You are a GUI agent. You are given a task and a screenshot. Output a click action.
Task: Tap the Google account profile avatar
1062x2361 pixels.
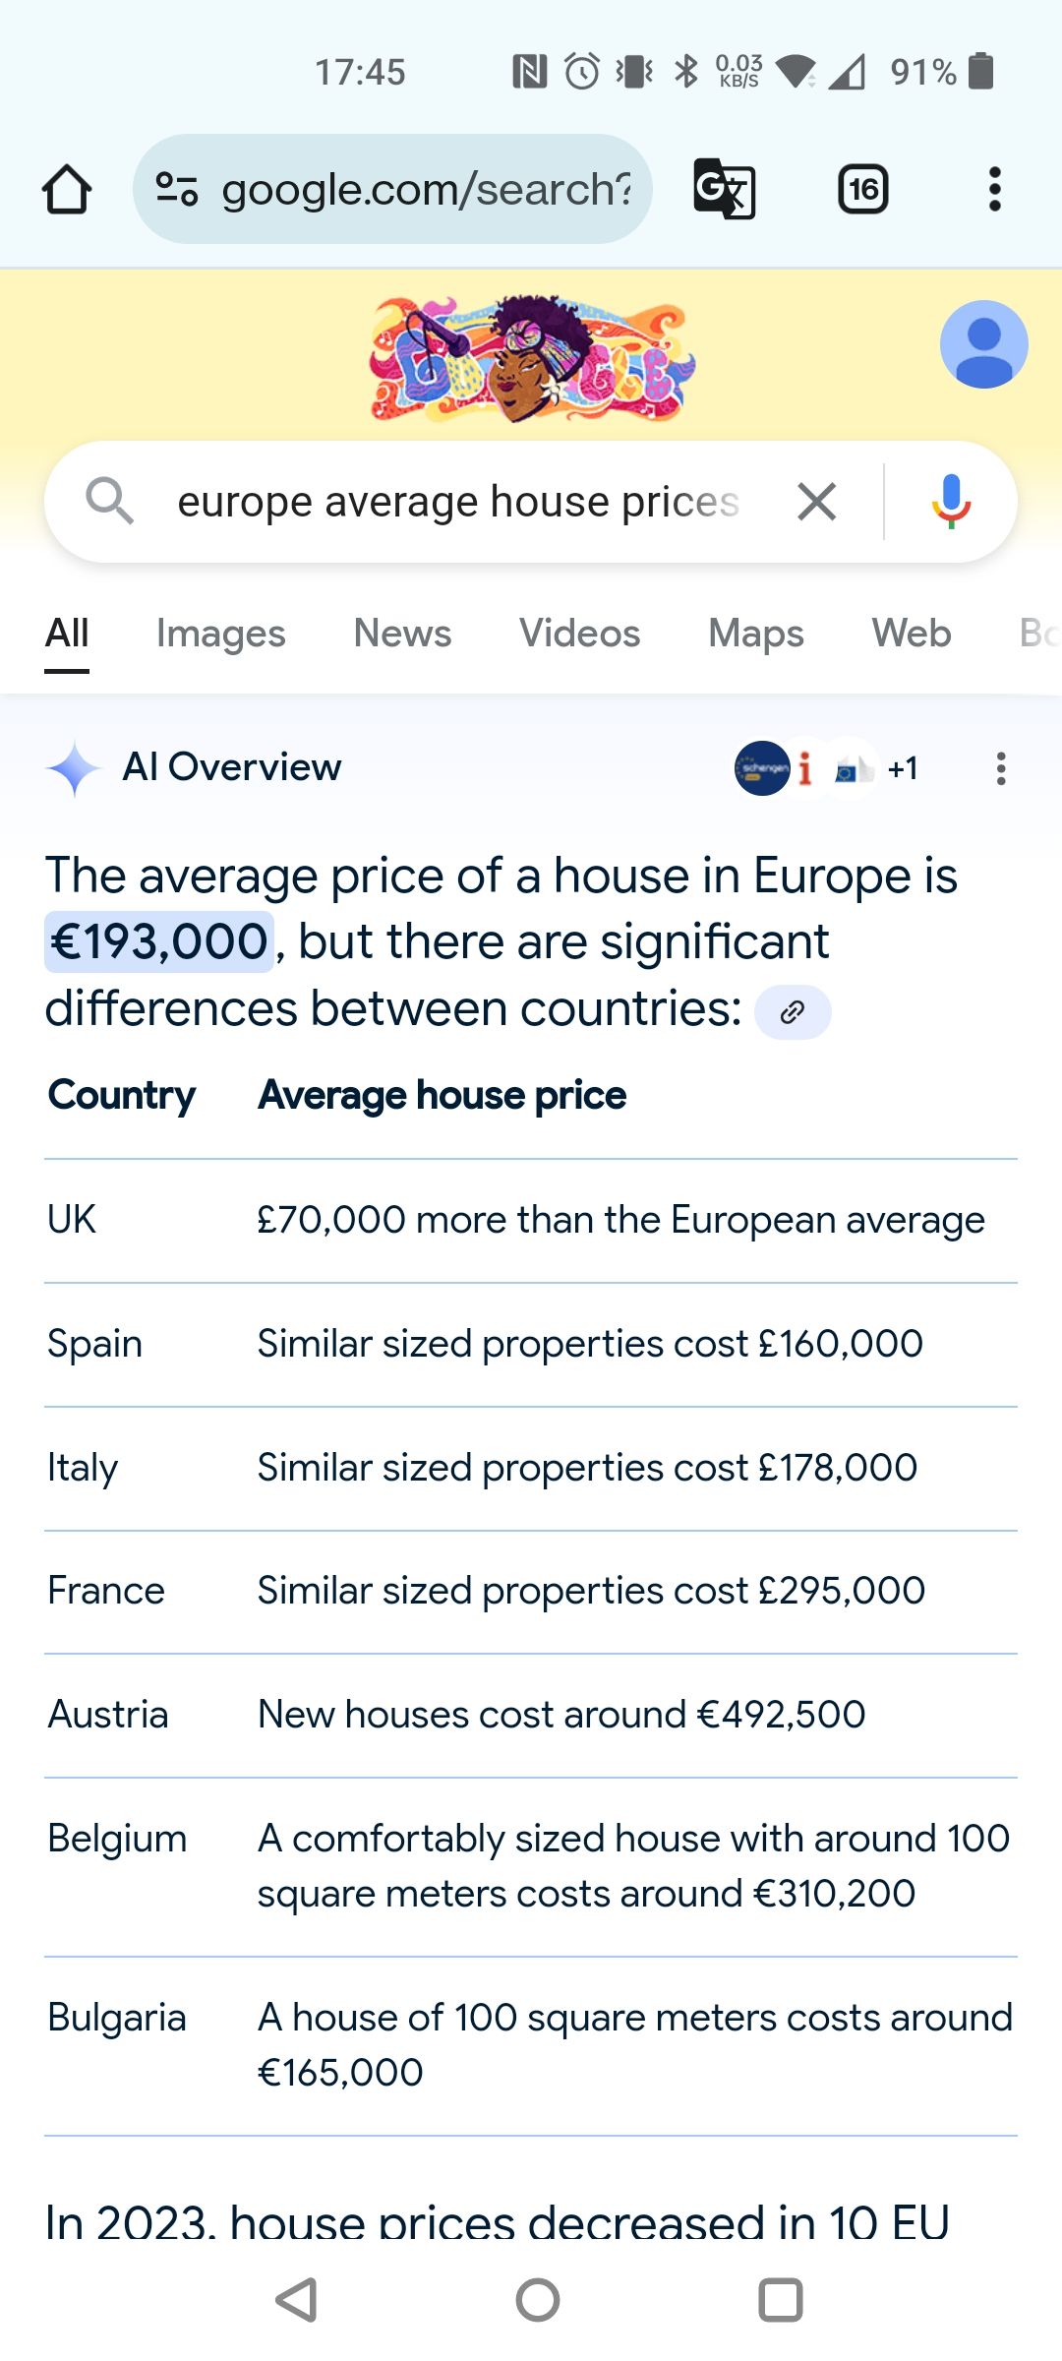click(x=983, y=344)
